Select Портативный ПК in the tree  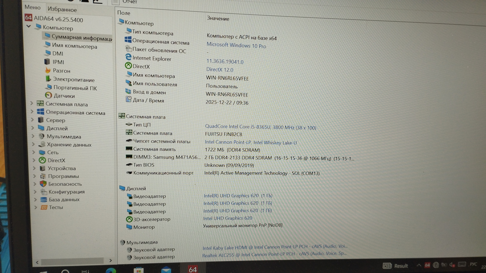pos(75,88)
